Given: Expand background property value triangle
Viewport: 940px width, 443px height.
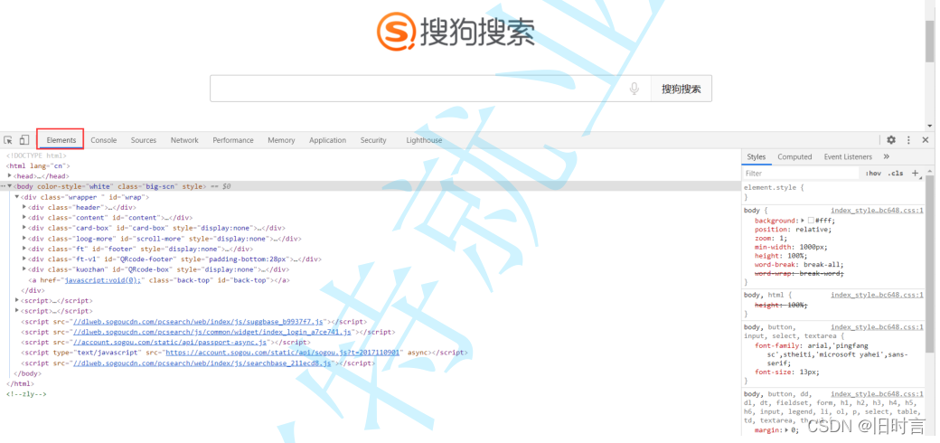Looking at the screenshot, I should click(803, 221).
